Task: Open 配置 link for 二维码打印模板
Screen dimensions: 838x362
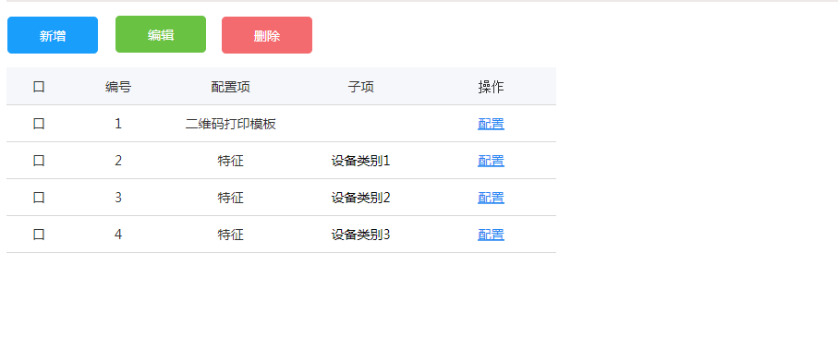Action: pyautogui.click(x=491, y=124)
